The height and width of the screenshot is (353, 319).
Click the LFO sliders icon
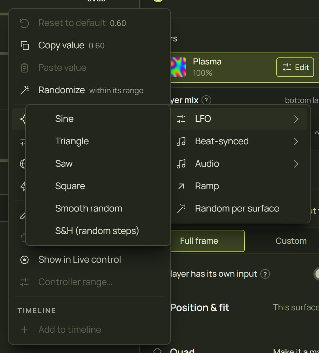pyautogui.click(x=181, y=119)
